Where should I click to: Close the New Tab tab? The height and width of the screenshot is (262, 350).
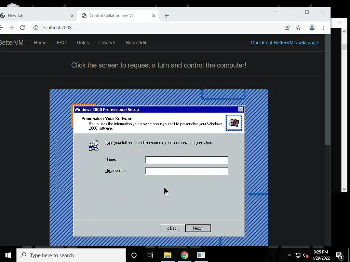coord(72,16)
